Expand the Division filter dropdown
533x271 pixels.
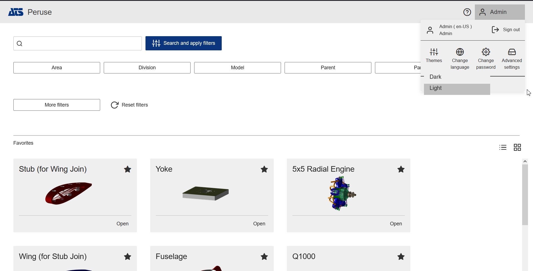147,68
